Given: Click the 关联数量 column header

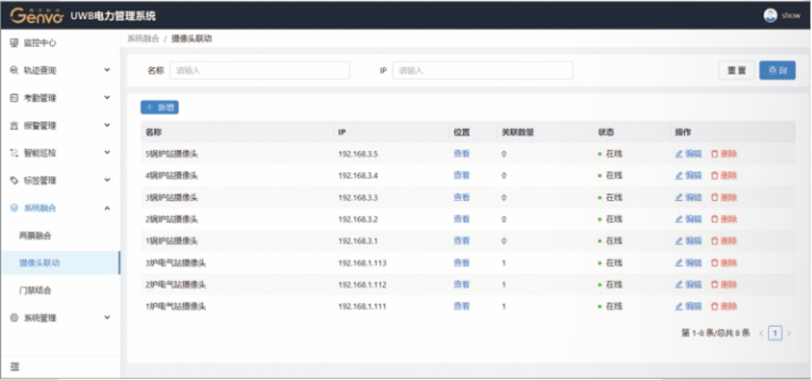Looking at the screenshot, I should click(x=517, y=132).
